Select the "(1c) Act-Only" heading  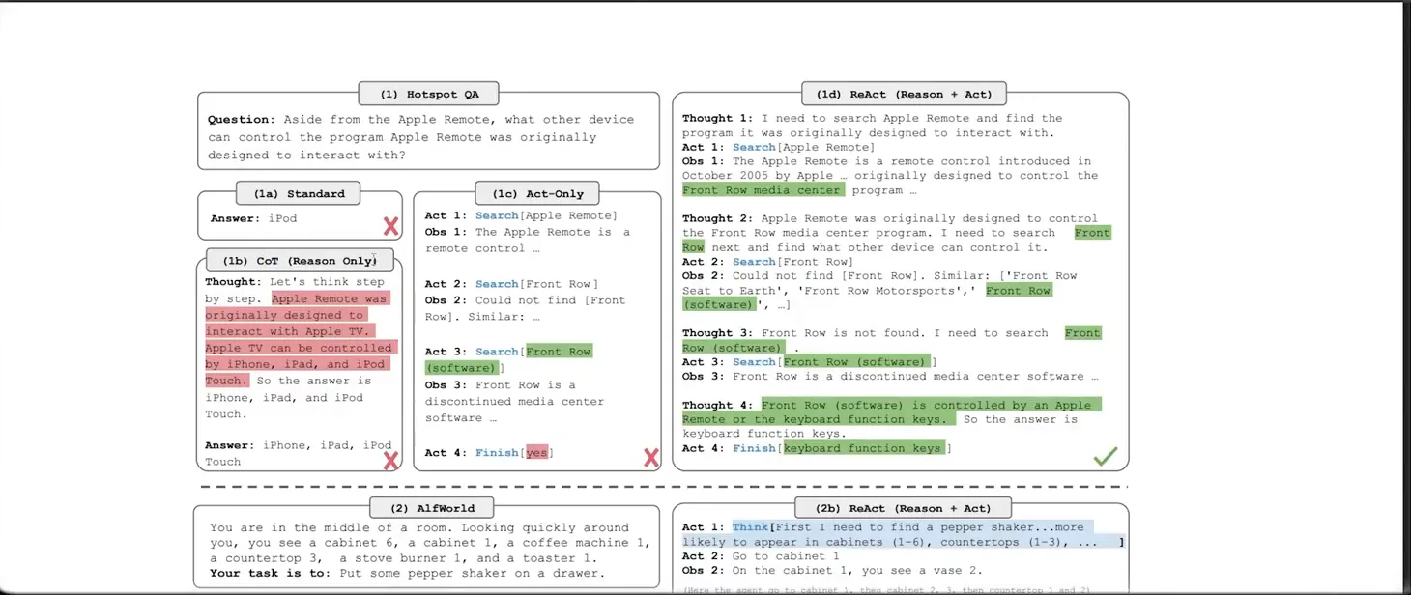pyautogui.click(x=537, y=193)
